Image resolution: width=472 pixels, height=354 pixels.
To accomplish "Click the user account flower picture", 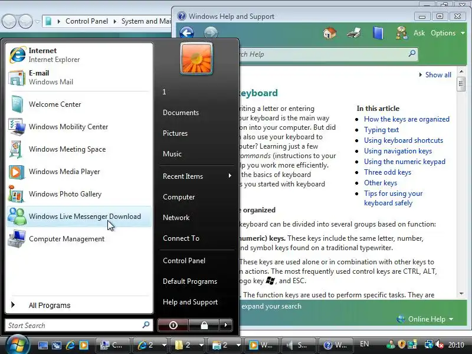I will [196, 58].
